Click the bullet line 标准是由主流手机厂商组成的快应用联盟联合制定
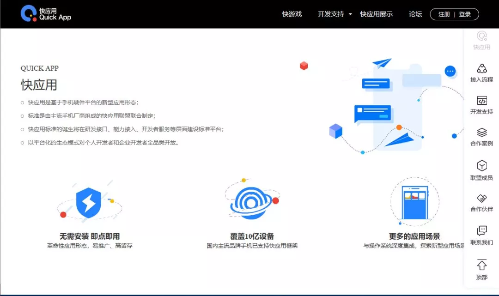This screenshot has height=296, width=499. point(91,116)
